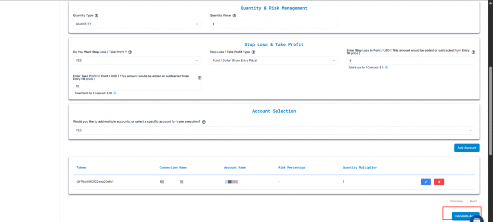
Task: Go to Next page of accounts
Action: 473,201
